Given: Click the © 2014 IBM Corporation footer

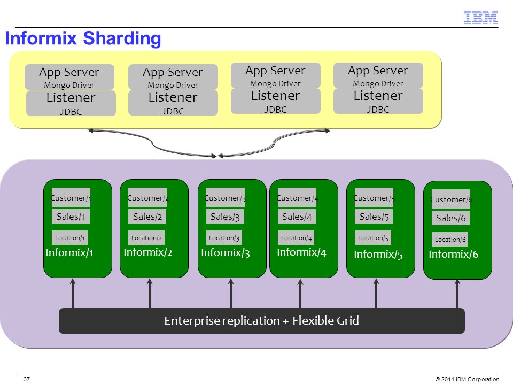Looking at the screenshot, I should click(x=467, y=379).
